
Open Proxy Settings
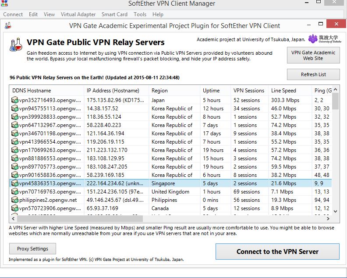[x=32, y=249]
